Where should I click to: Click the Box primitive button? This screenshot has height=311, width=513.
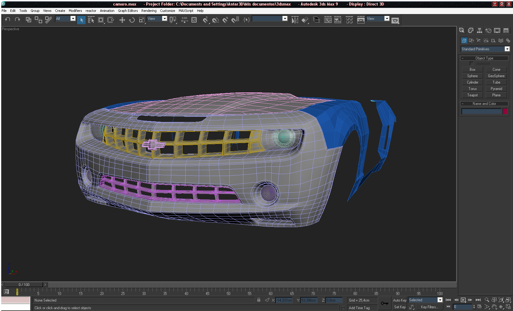[x=472, y=70]
